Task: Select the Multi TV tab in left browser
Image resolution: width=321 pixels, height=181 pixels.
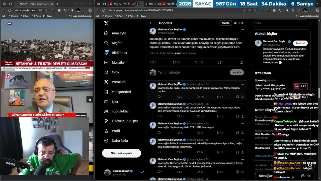Action: [34, 4]
